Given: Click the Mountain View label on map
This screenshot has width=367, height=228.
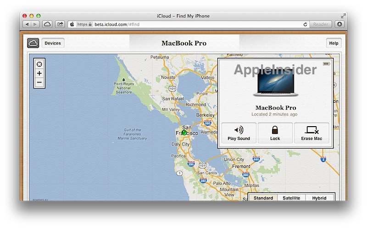Looking at the screenshot, I should (229, 192).
